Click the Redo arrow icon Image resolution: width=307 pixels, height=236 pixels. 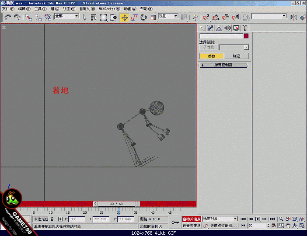[x=17, y=17]
